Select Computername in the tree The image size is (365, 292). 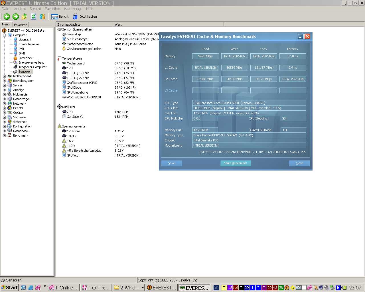[x=29, y=44]
